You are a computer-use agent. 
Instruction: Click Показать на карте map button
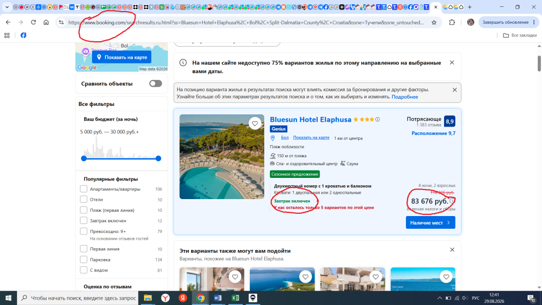pos(122,57)
